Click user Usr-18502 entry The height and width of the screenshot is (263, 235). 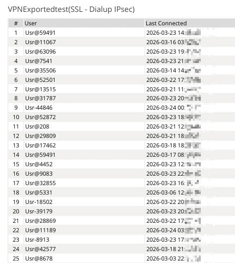[39, 202]
